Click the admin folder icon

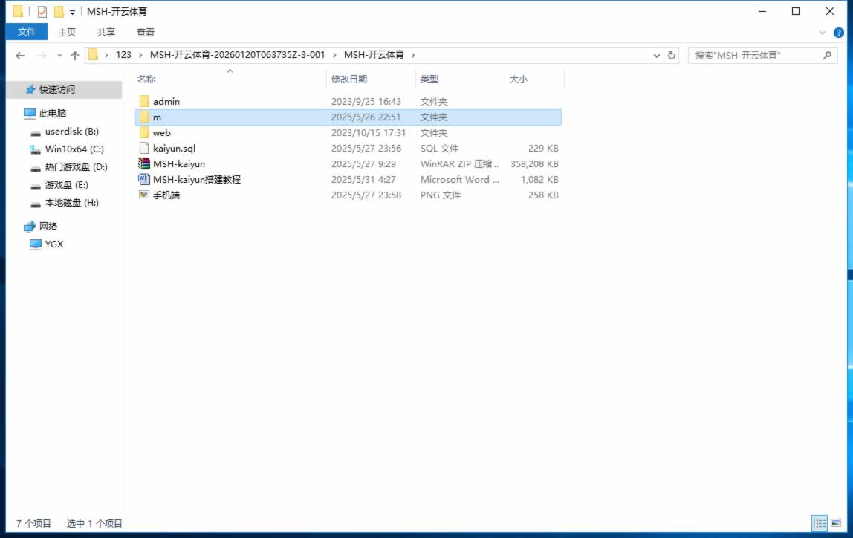(x=144, y=101)
